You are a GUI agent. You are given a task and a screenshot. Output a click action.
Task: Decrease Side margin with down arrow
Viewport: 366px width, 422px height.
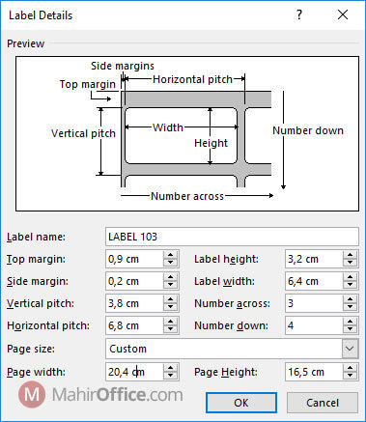170,285
